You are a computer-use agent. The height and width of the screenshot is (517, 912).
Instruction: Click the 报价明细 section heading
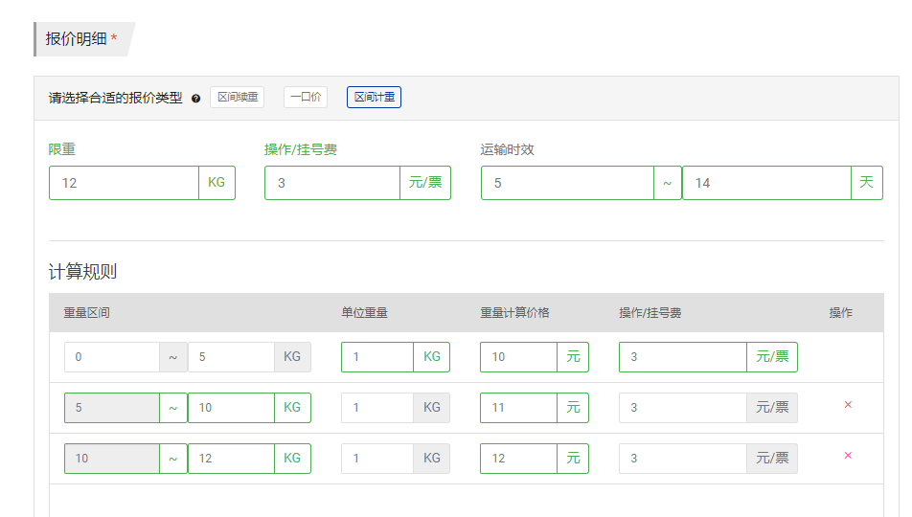click(77, 39)
